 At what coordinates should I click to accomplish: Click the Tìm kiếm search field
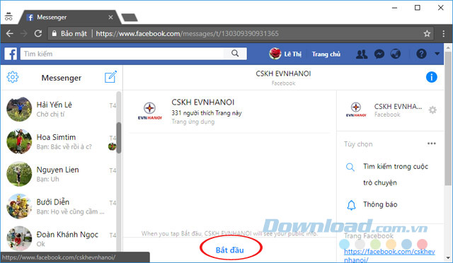pos(122,54)
